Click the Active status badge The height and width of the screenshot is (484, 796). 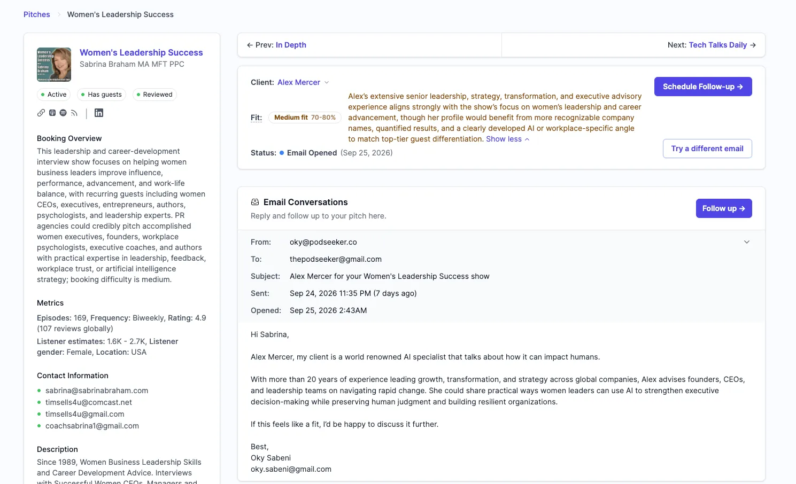tap(53, 95)
